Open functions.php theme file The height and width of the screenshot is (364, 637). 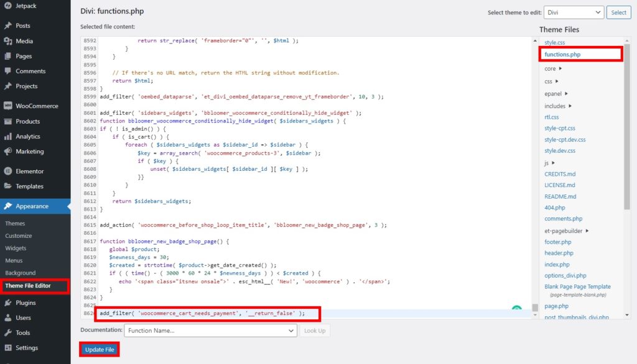click(x=562, y=55)
